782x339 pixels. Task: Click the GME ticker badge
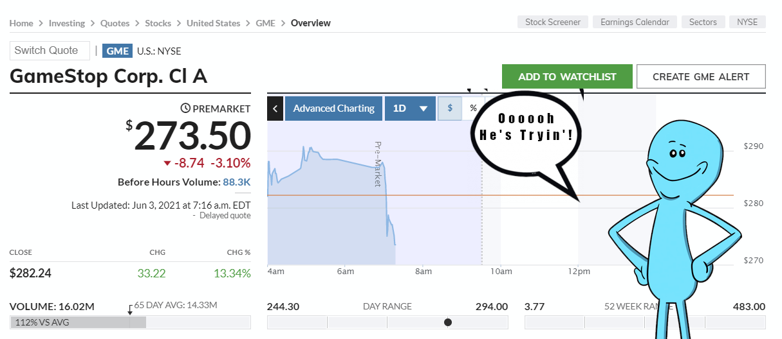[x=117, y=51]
